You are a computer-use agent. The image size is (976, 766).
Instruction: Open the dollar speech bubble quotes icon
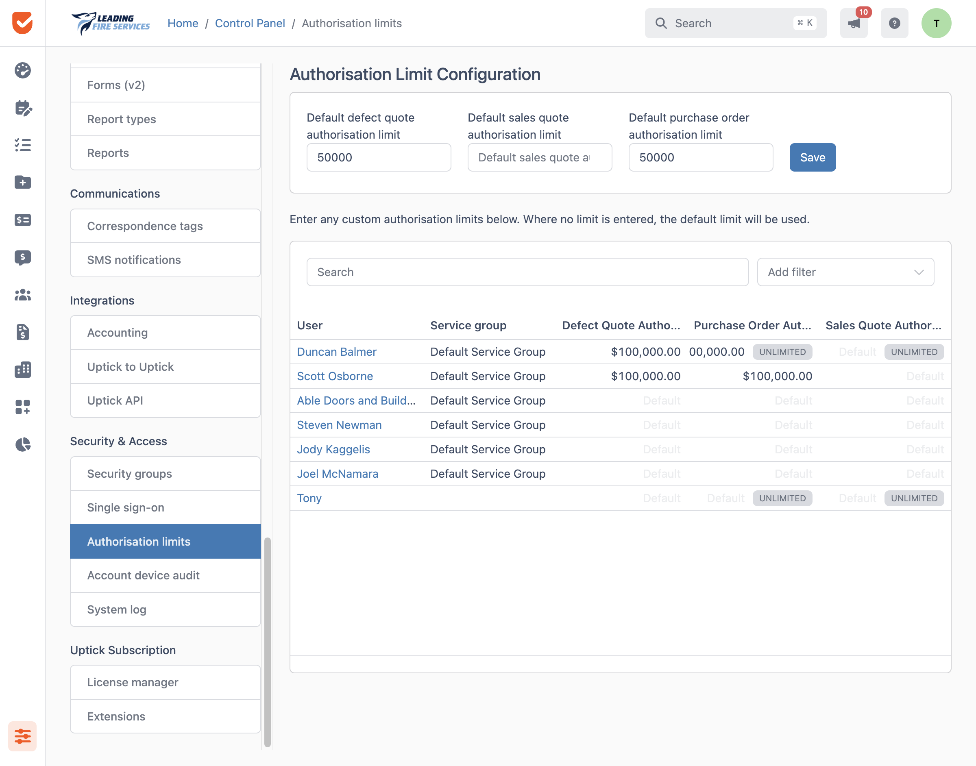pos(22,257)
